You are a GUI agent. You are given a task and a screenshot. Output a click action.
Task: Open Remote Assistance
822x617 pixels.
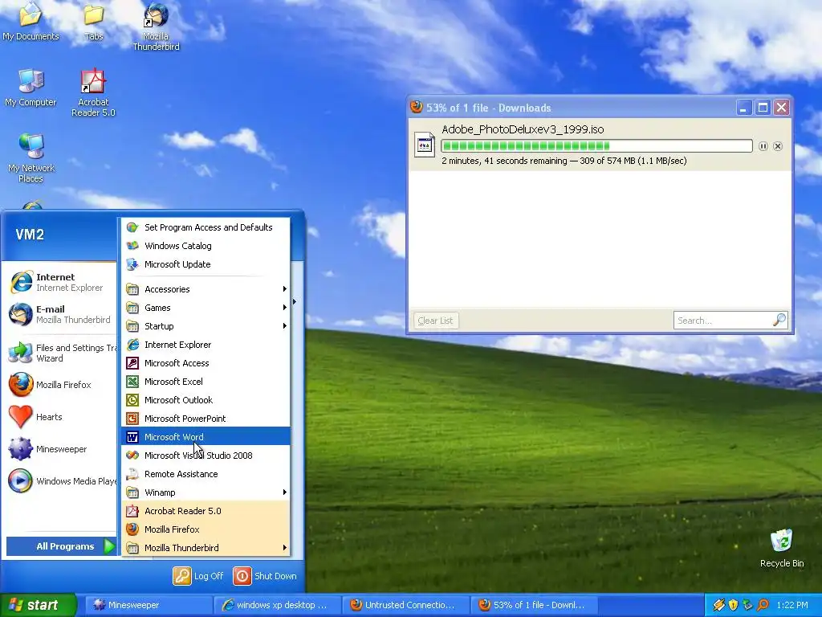pos(205,474)
